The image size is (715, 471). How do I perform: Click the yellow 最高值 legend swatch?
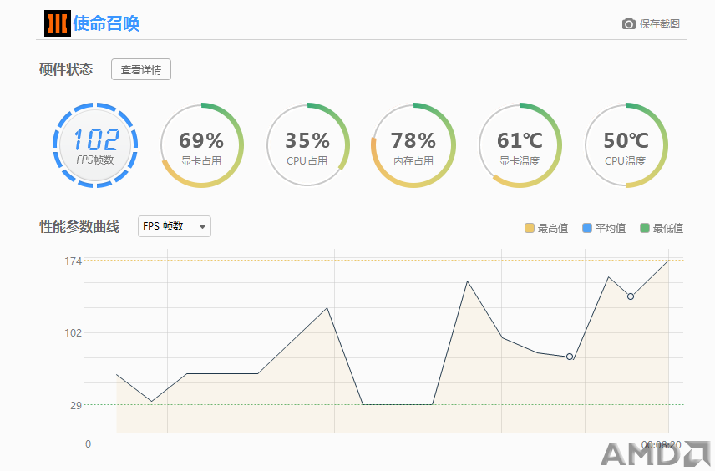click(530, 228)
